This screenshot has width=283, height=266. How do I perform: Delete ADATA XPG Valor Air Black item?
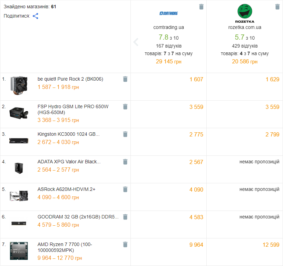[125, 162]
